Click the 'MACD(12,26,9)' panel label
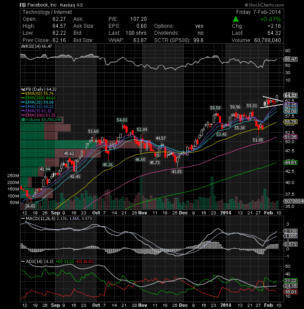Viewport: 304px width, 309px height. pyautogui.click(x=40, y=219)
